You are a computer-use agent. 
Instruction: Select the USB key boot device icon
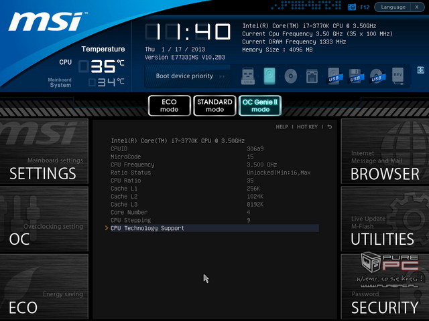(x=248, y=76)
